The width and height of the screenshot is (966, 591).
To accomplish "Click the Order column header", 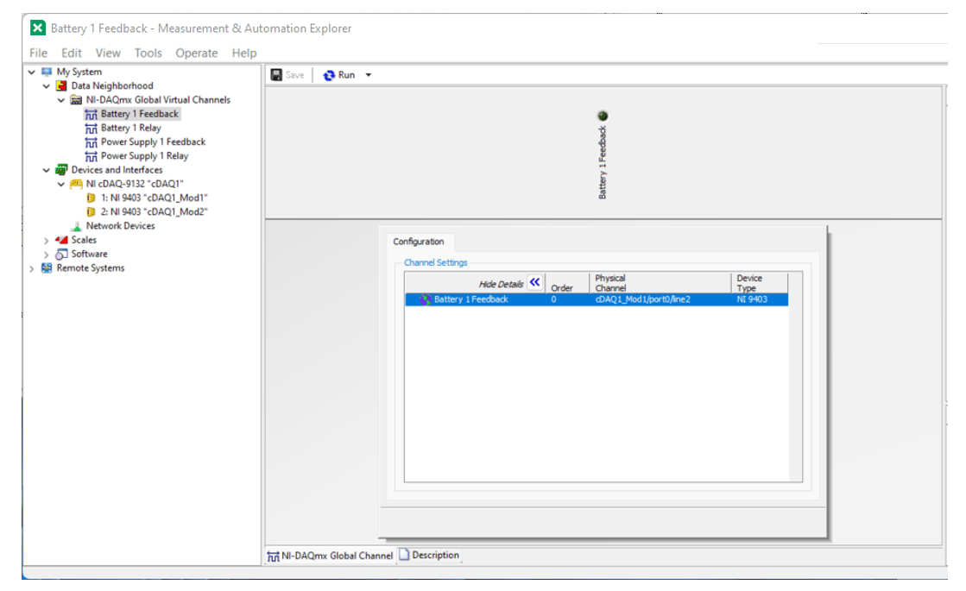I will [567, 283].
